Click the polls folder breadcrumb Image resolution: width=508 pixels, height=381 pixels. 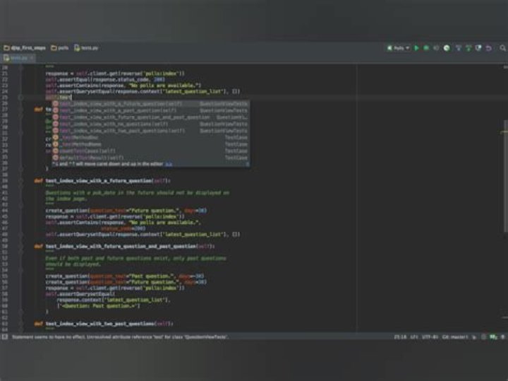pyautogui.click(x=60, y=48)
